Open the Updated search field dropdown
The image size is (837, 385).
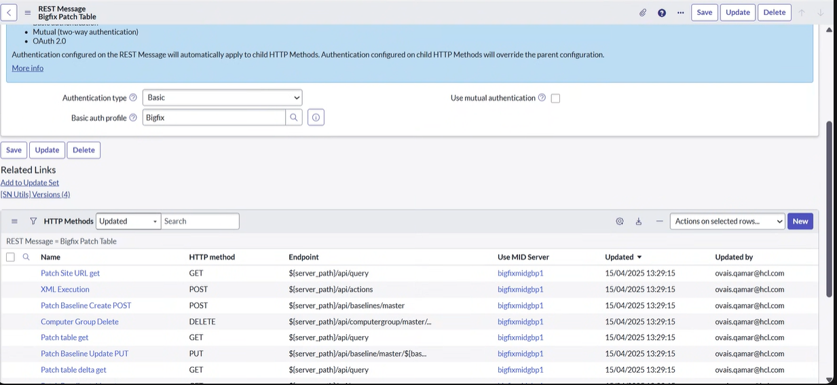[128, 221]
